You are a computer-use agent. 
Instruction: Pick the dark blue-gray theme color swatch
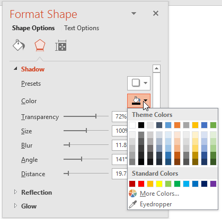[x=159, y=125]
